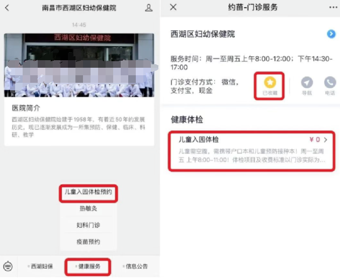This screenshot has height=279, width=340.
Task: Tap the 电话 phone icon
Action: point(330,86)
